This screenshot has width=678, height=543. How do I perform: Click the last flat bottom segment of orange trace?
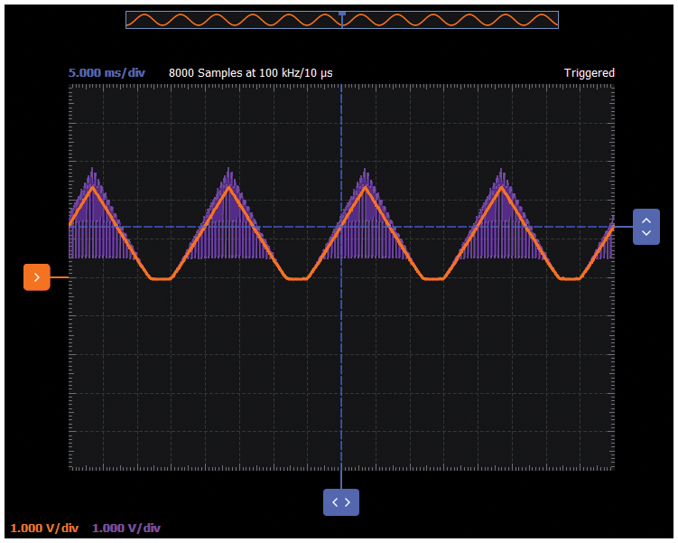[x=569, y=279]
